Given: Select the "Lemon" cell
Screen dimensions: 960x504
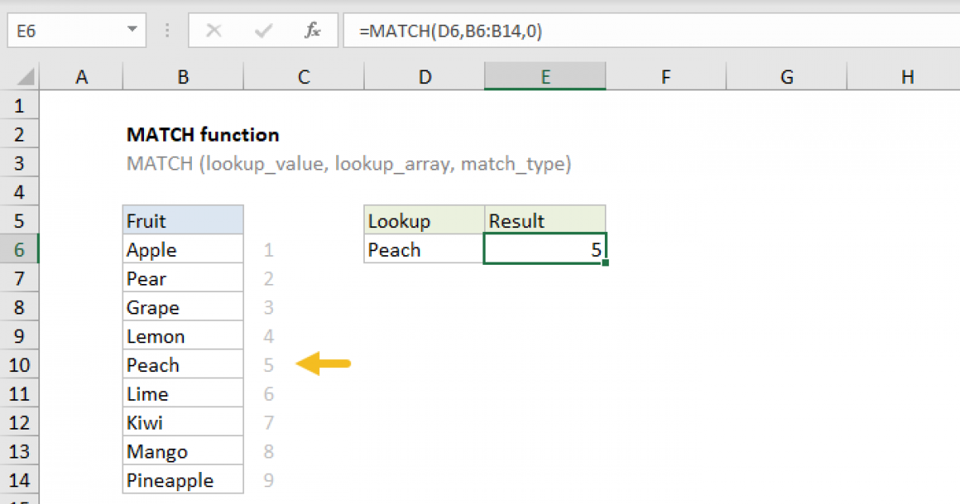Looking at the screenshot, I should tap(183, 336).
